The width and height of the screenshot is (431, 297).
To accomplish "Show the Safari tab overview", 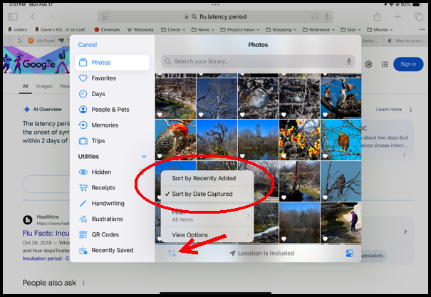I will click(x=418, y=17).
